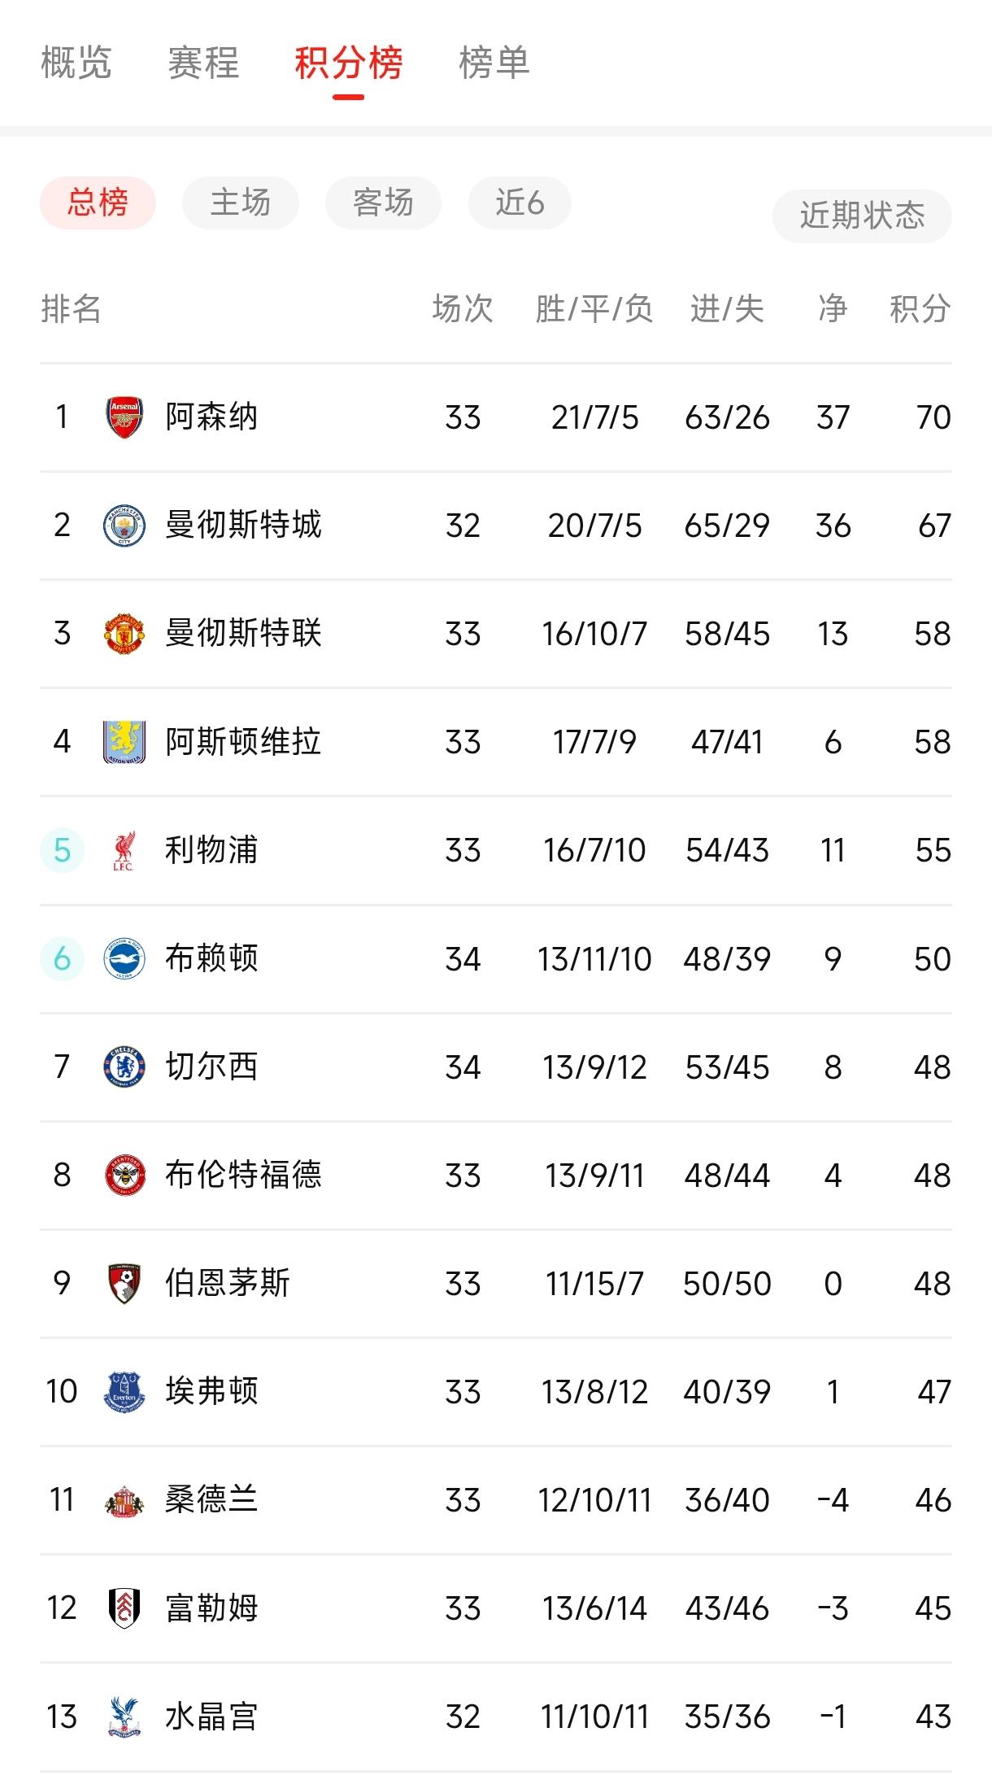
Task: Tap the Chelsea club crest
Action: pyautogui.click(x=124, y=1067)
